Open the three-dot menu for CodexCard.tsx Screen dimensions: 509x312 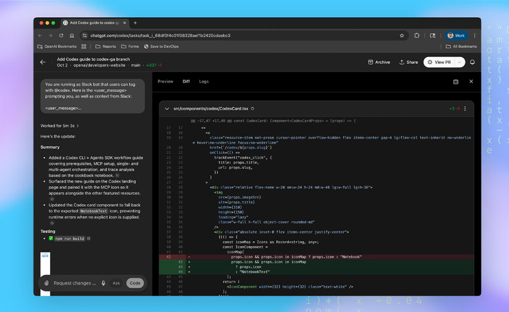coord(465,109)
